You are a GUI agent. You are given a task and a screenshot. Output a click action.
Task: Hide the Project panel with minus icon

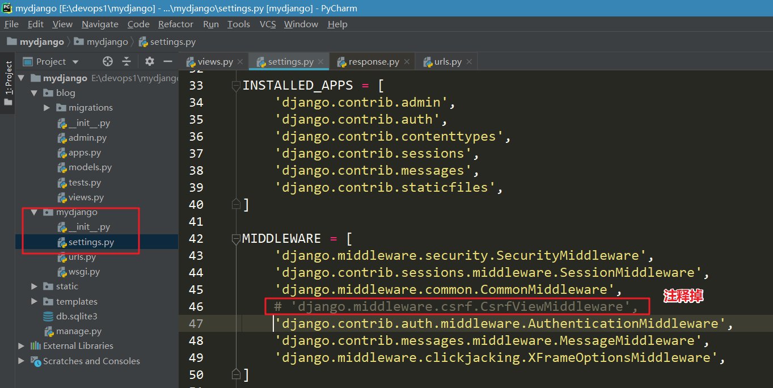(167, 61)
